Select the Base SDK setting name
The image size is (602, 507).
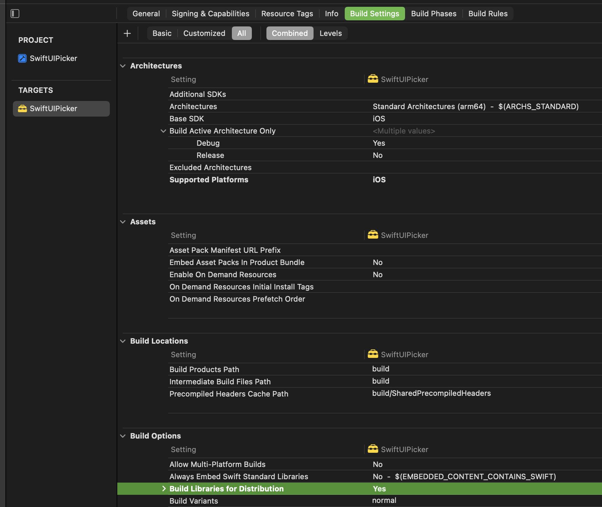coord(187,119)
